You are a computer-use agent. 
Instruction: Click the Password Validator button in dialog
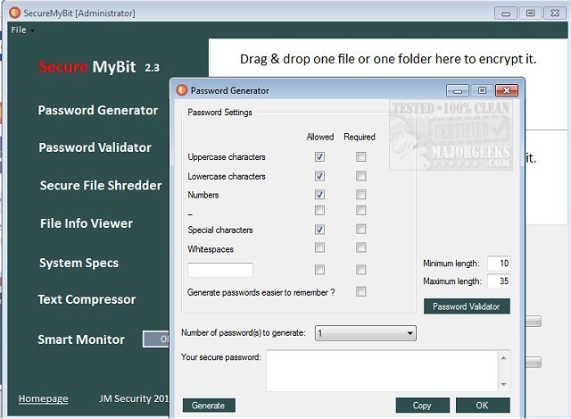tap(467, 306)
